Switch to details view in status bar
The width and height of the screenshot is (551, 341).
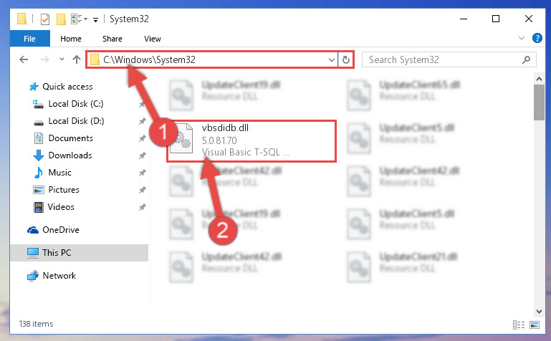518,325
